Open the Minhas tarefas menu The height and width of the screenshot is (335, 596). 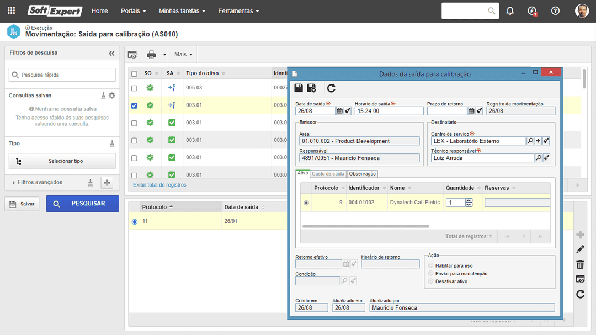coord(182,11)
